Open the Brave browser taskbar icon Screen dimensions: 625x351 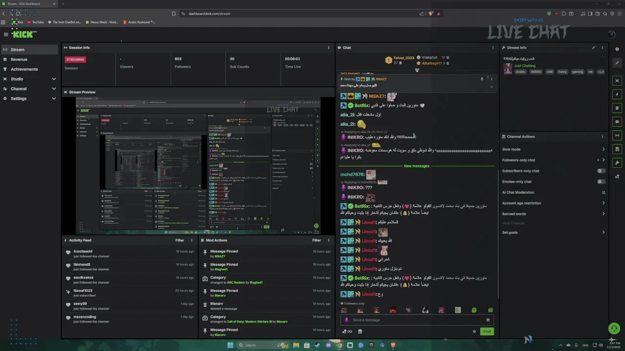coord(393,345)
